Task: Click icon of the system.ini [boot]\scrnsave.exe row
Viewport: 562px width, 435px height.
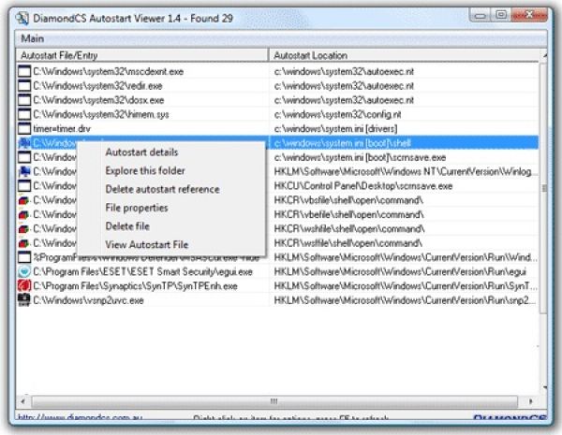Action: 24,157
